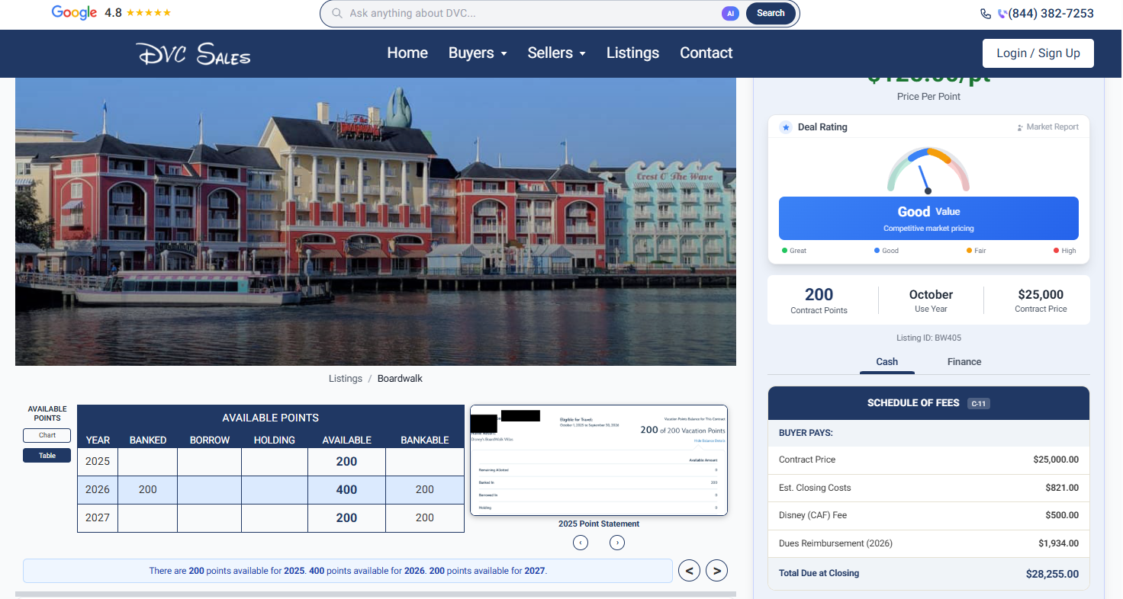This screenshot has width=1123, height=599.
Task: Select the Cash payment tab
Action: coord(886,362)
